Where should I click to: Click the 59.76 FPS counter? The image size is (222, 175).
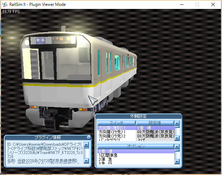tap(11, 12)
